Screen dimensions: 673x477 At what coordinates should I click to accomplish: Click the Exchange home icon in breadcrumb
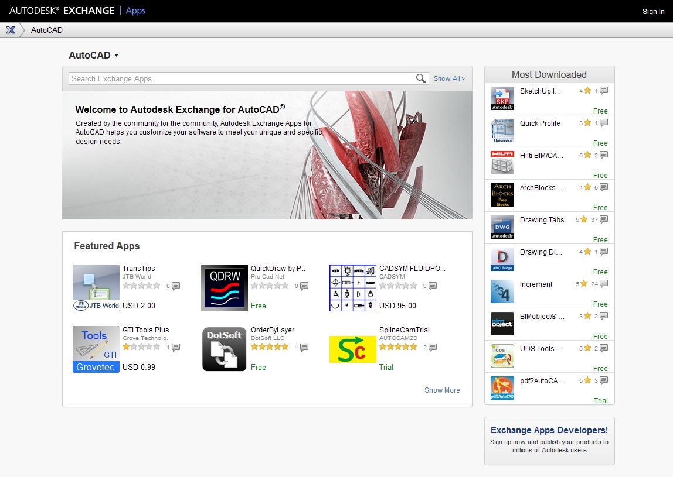tap(11, 30)
